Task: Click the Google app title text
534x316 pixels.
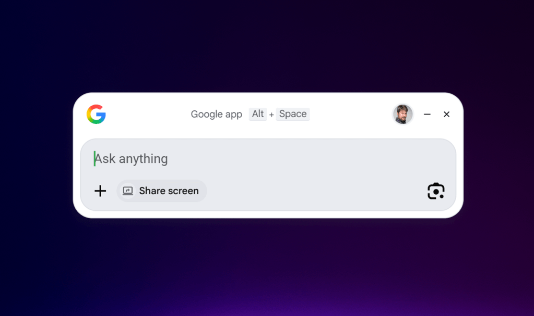Action: point(216,114)
